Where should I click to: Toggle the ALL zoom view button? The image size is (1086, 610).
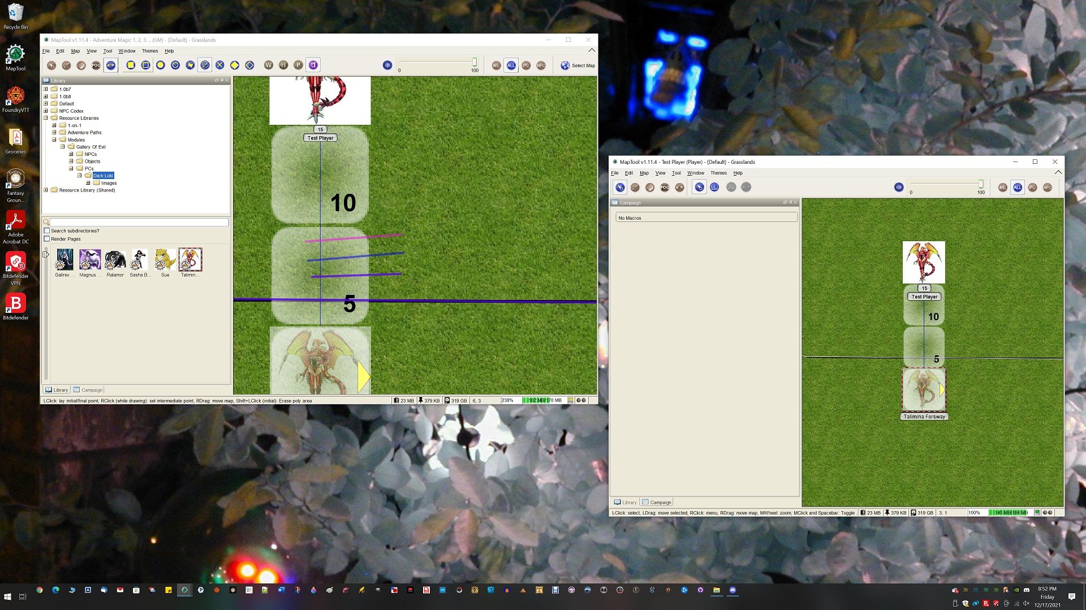[x=511, y=65]
